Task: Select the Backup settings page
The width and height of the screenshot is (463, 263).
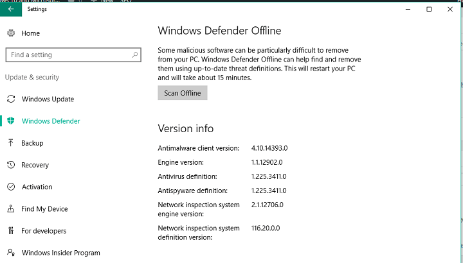Action: 32,143
